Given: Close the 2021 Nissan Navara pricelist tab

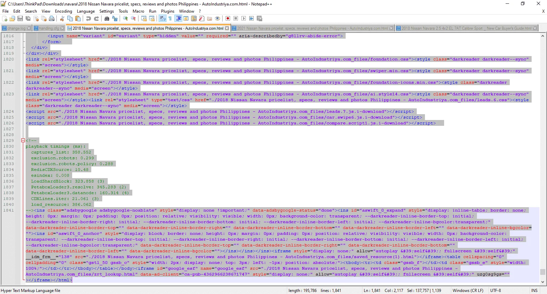Looking at the screenshot, I should tap(391, 28).
